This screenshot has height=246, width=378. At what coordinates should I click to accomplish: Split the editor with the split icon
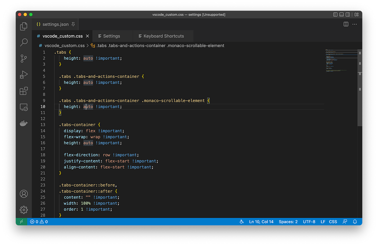346,24
